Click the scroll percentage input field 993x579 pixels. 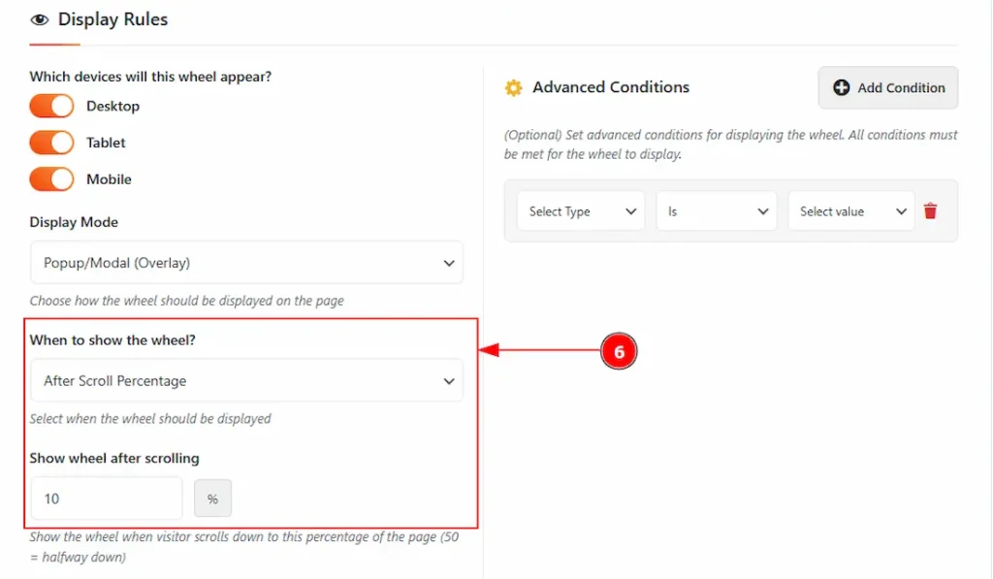click(107, 499)
